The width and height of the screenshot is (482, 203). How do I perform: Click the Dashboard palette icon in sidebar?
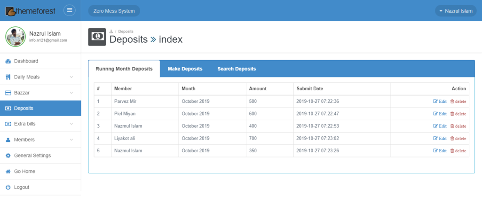(8, 61)
